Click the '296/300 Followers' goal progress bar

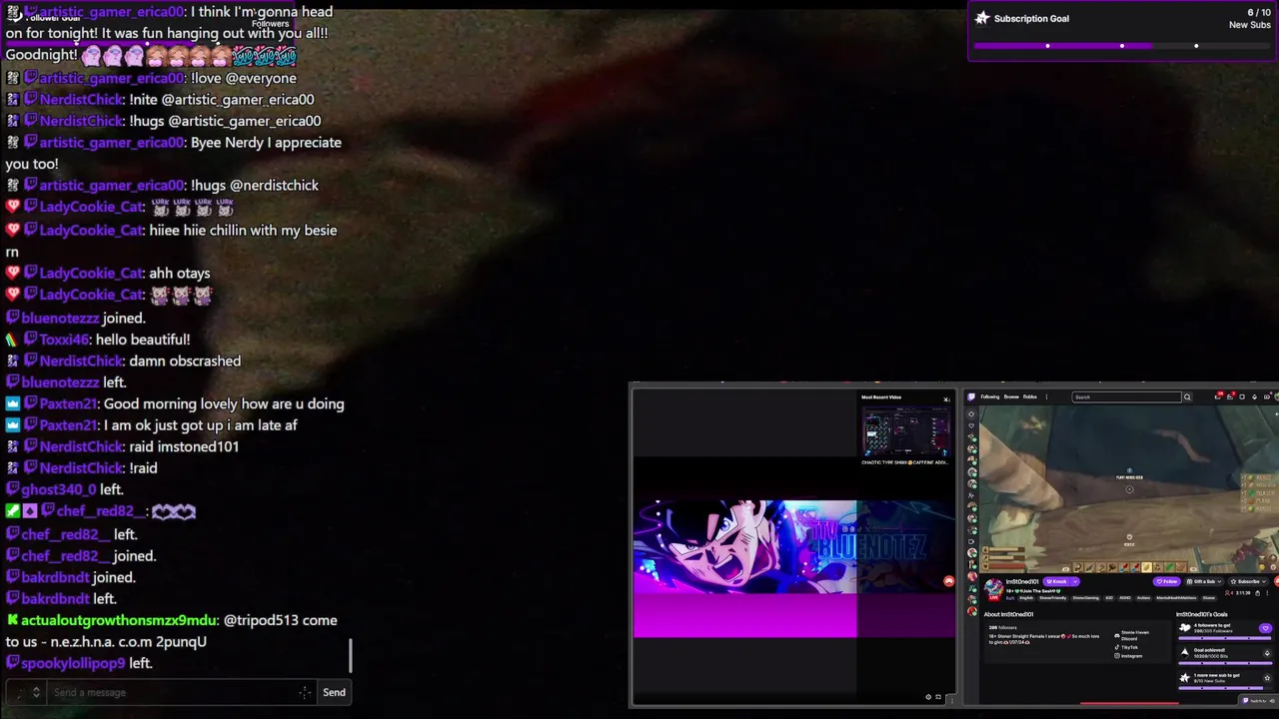coord(1225,638)
